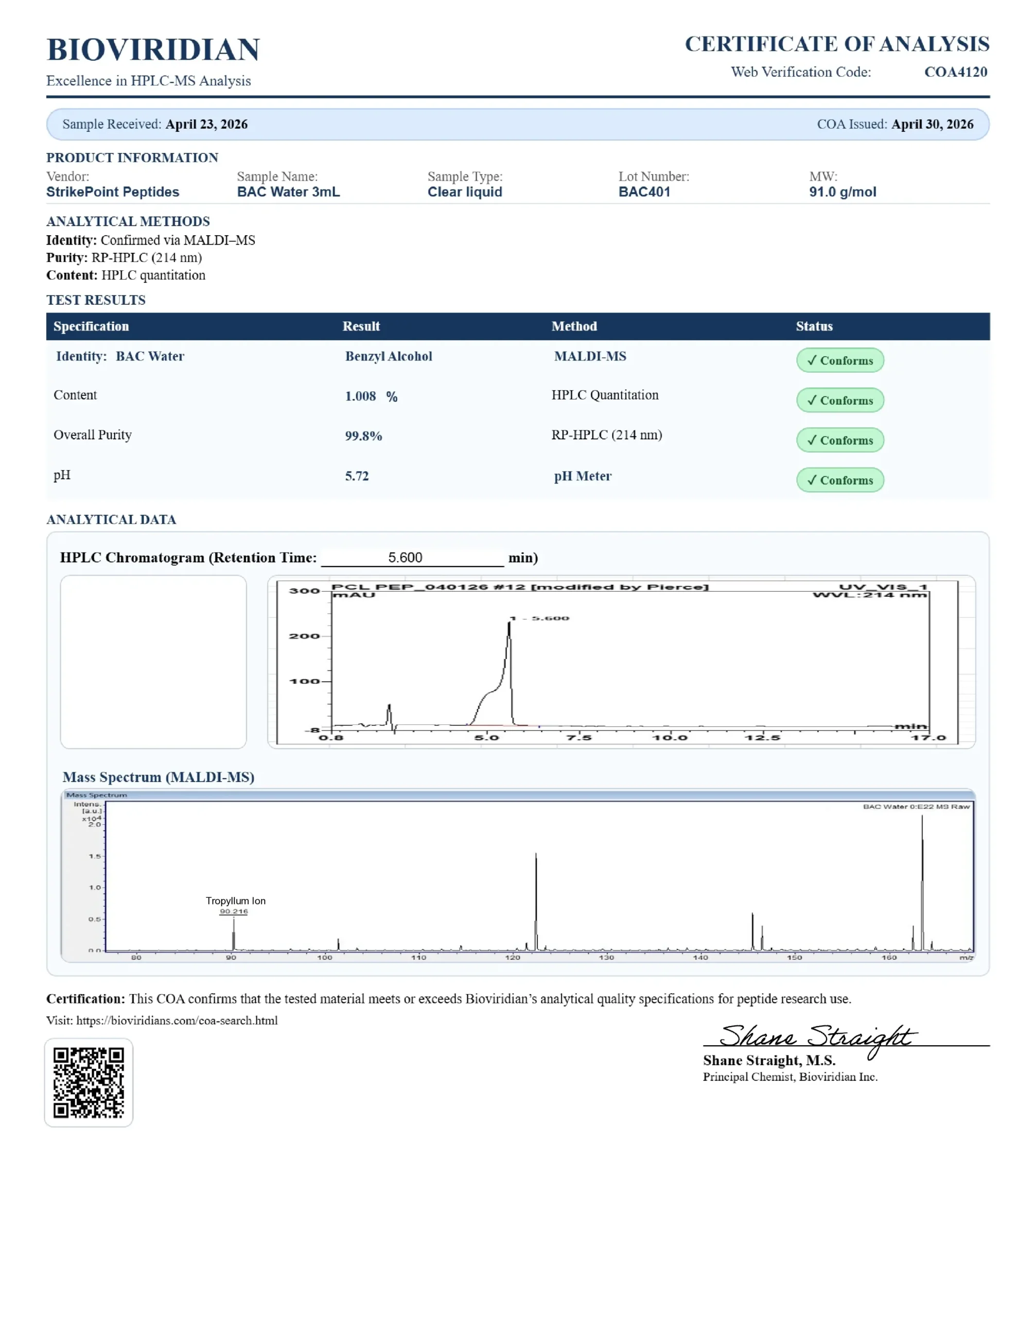Viewport: 1018px width, 1318px height.
Task: Click the Excellence in HPLC-MS Analysis tagline
Action: coord(148,81)
